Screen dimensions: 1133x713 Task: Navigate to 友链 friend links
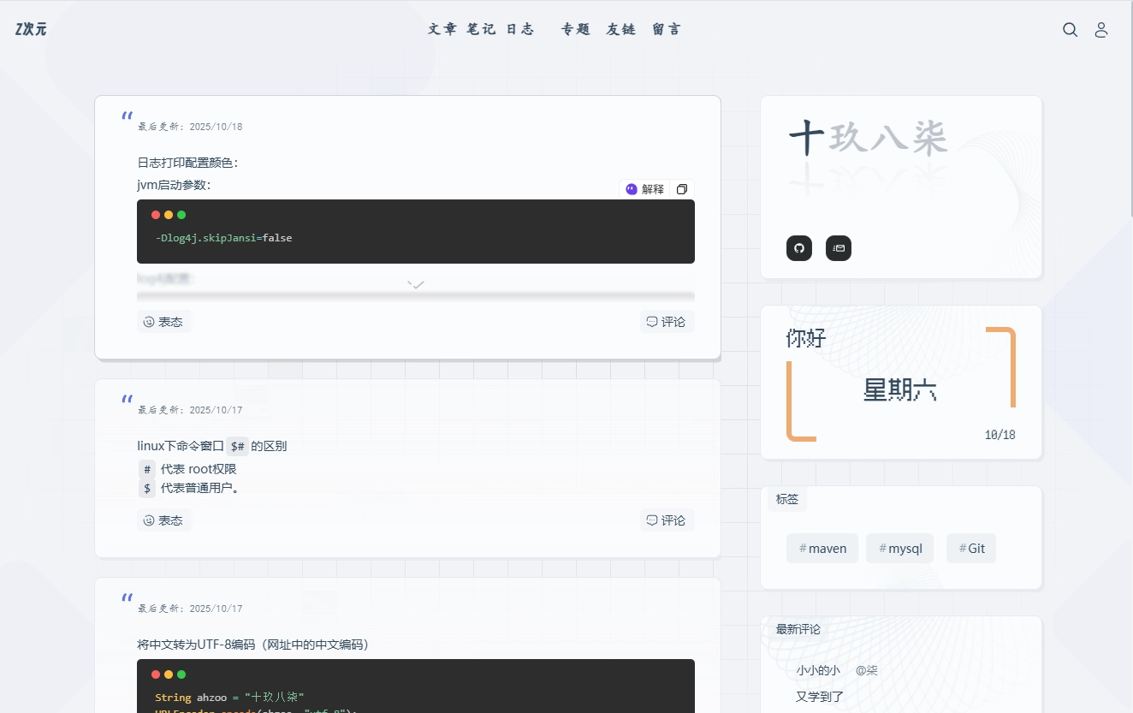pyautogui.click(x=621, y=29)
